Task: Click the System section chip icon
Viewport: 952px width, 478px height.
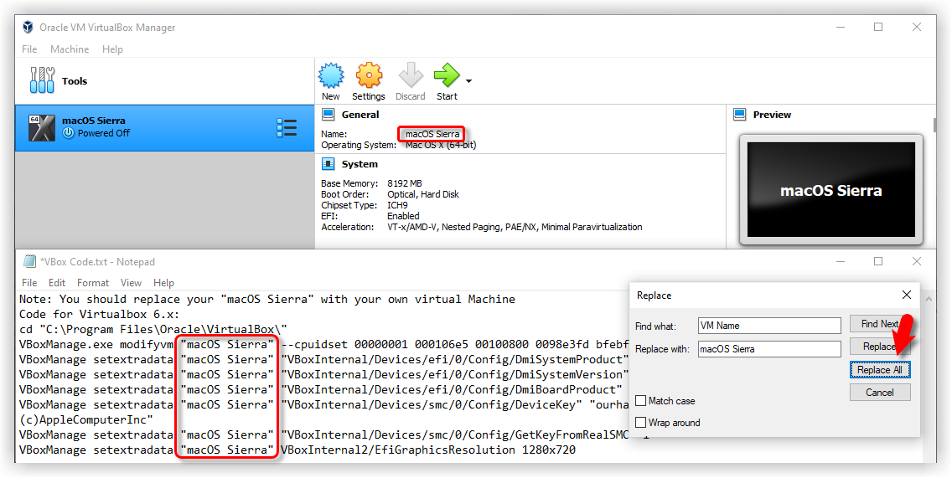Action: click(329, 164)
